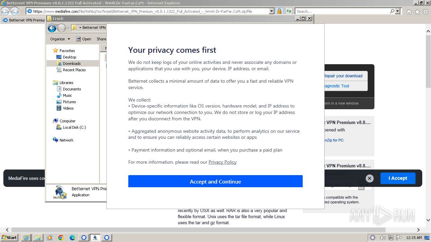Open Google Chrome from the taskbar
431x242 pixels.
(x=61, y=238)
